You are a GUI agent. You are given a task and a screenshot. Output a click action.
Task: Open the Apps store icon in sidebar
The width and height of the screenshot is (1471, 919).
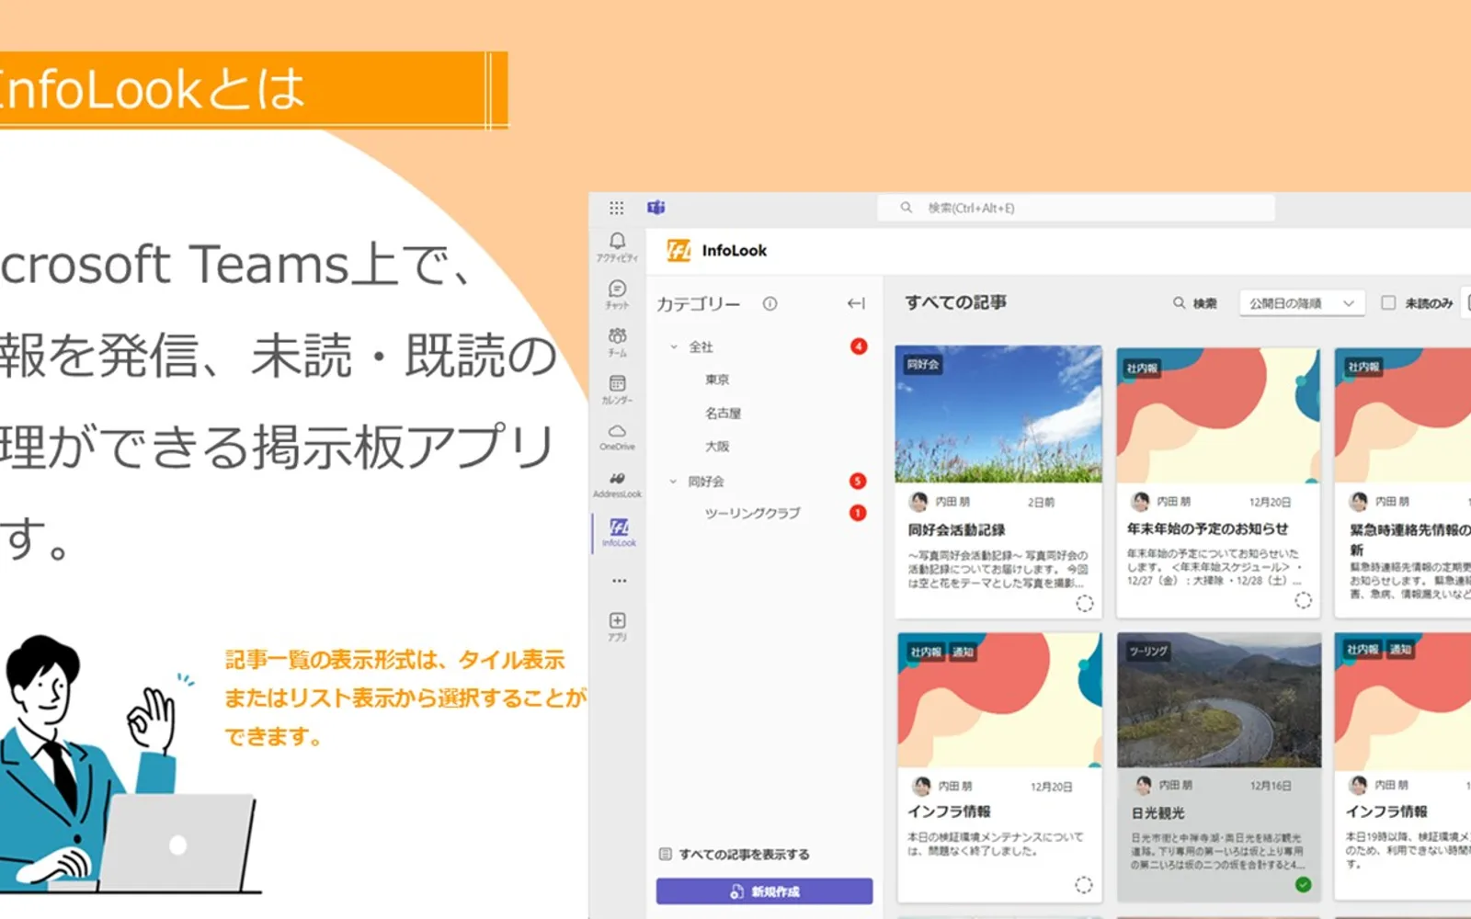[x=617, y=627]
